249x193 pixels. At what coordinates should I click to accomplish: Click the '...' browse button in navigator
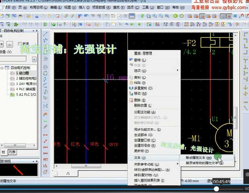10,44
